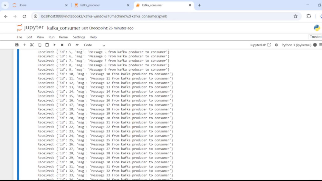Bookmark this page with the star
Image resolution: width=322 pixels, height=181 pixels.
pos(296,16)
